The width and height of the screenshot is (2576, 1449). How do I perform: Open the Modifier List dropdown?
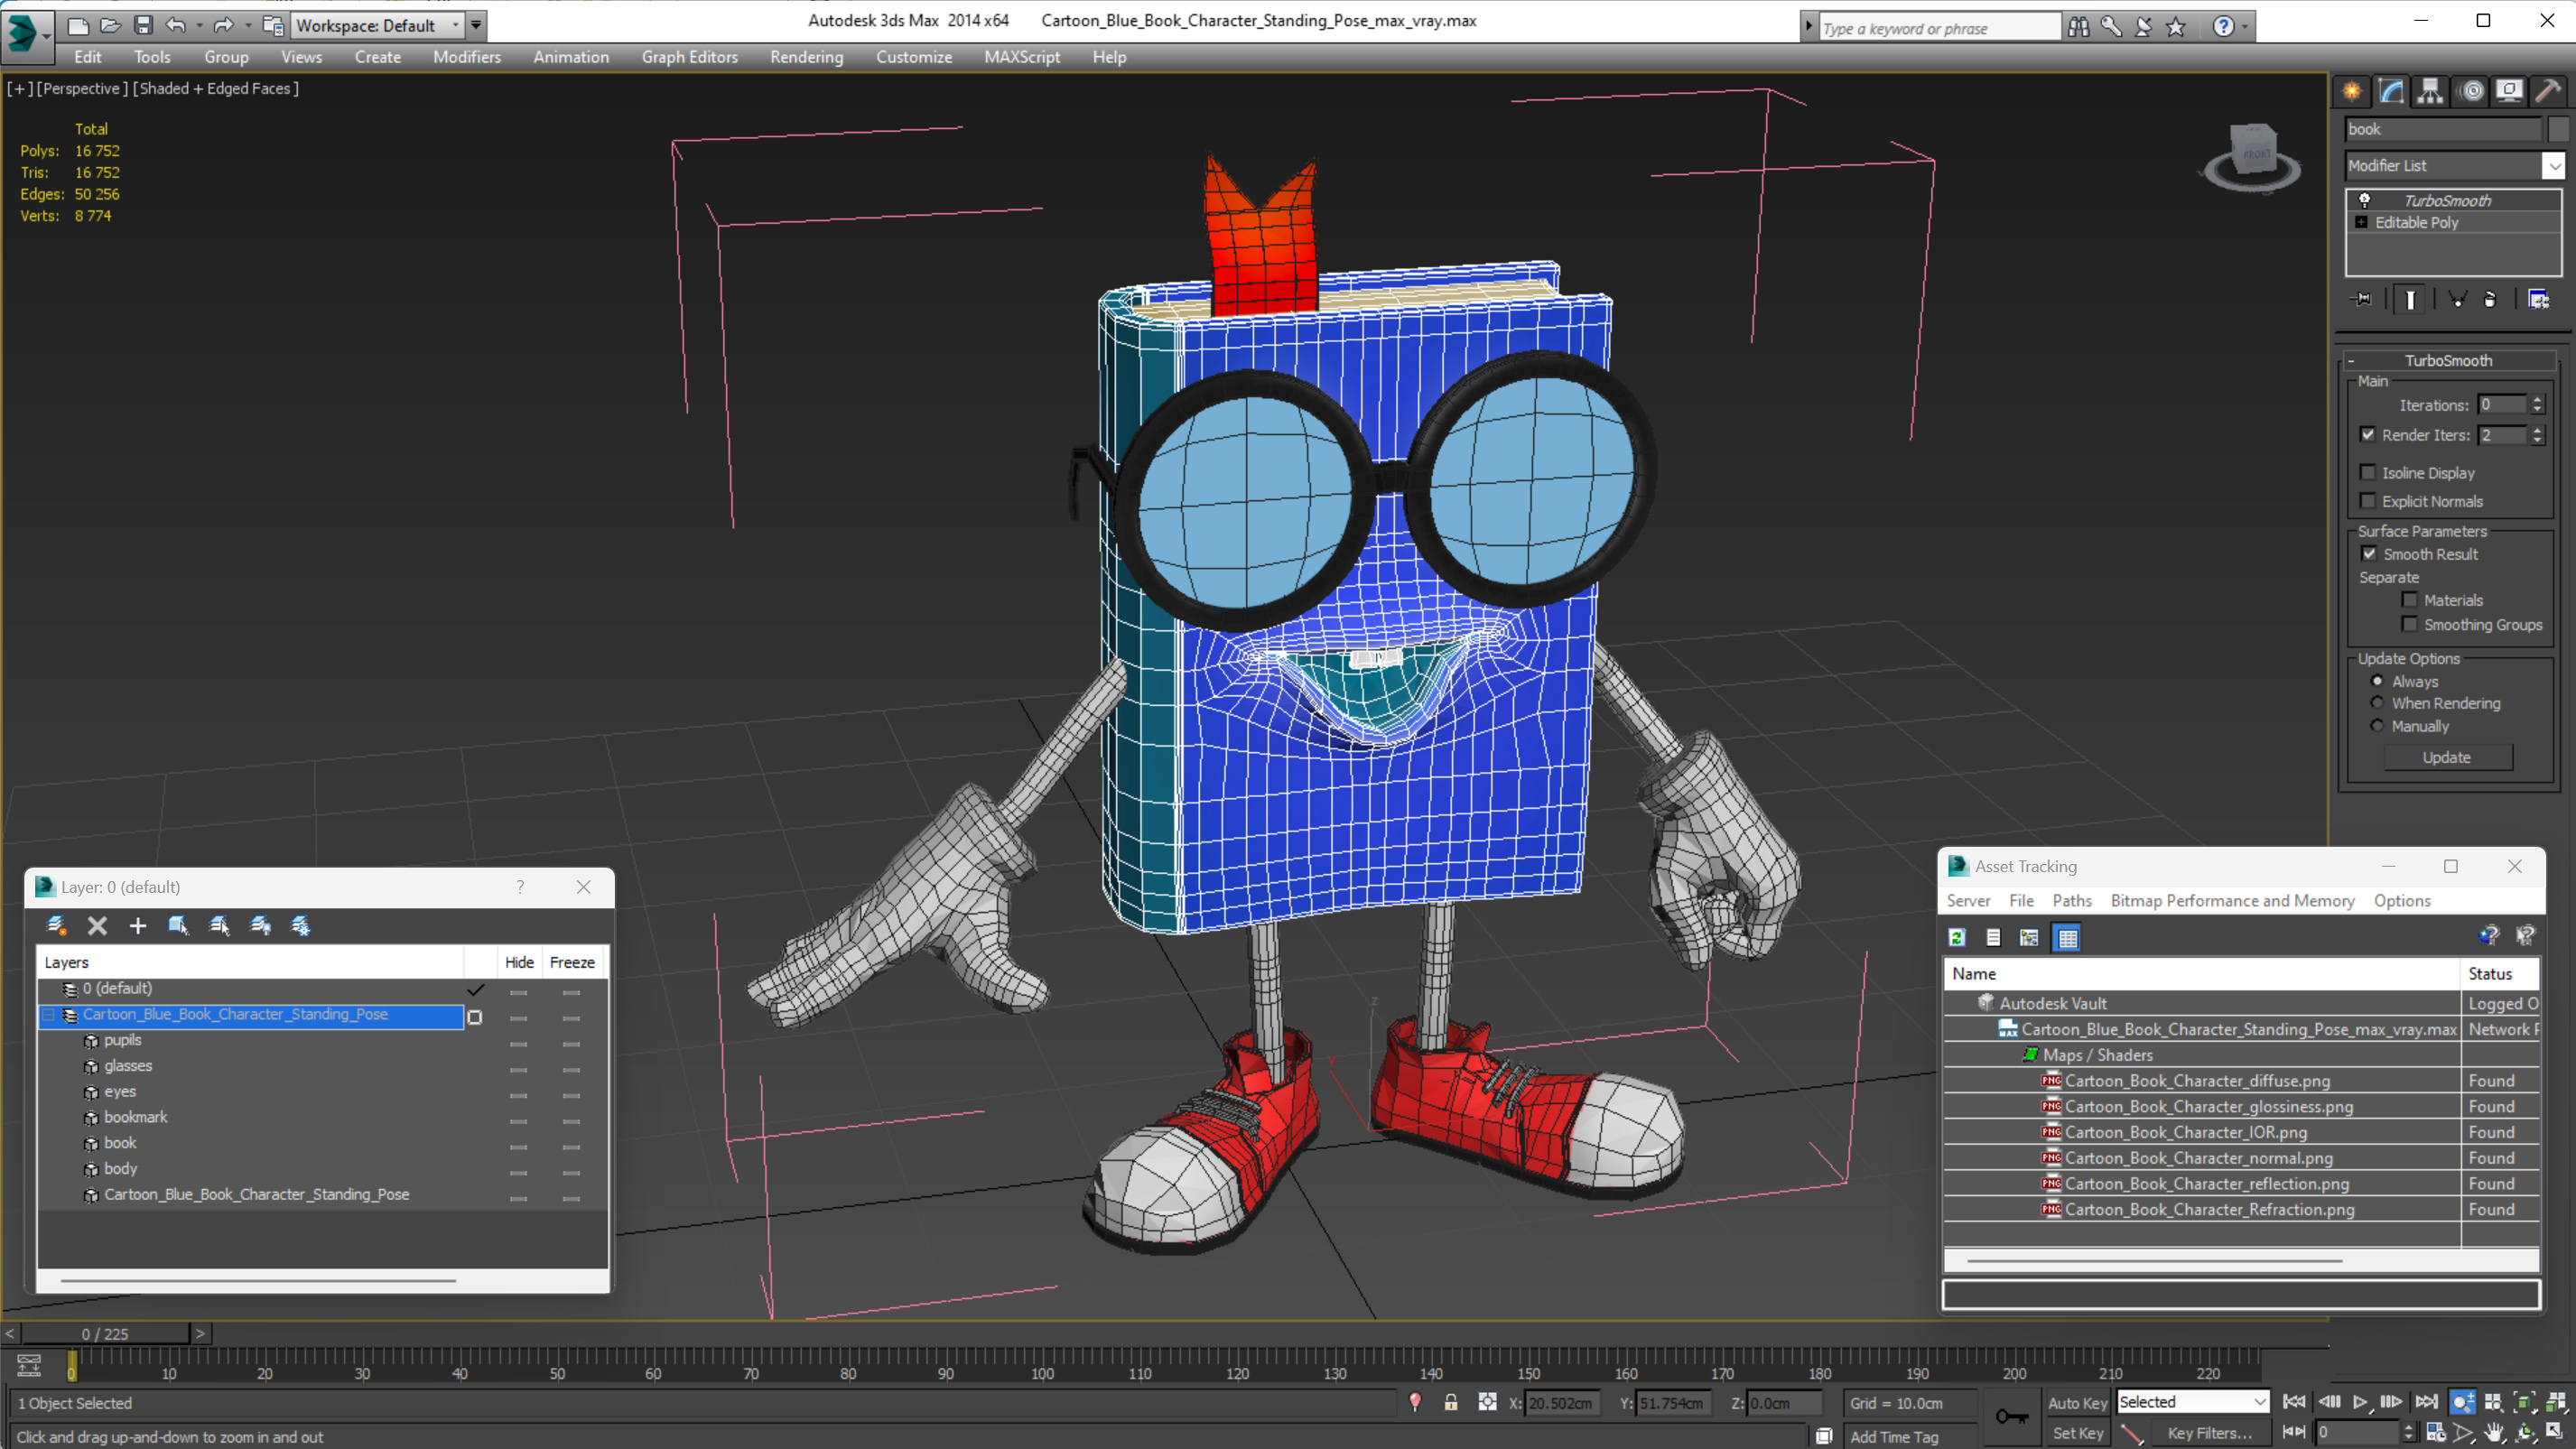tap(2553, 166)
